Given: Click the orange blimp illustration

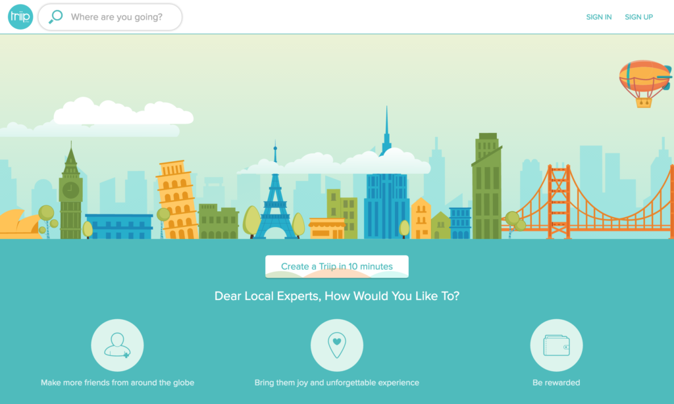Looking at the screenshot, I should 646,84.
